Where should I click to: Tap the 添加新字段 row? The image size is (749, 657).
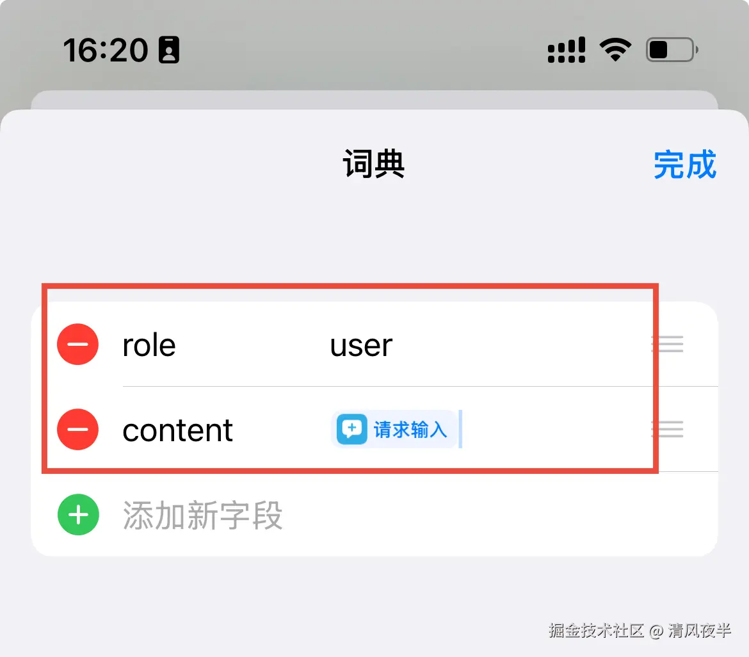pyautogui.click(x=374, y=515)
